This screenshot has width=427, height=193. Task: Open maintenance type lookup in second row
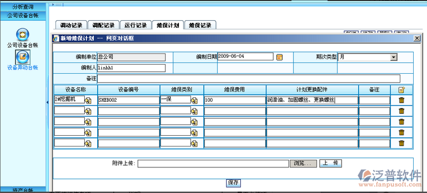[194, 112]
